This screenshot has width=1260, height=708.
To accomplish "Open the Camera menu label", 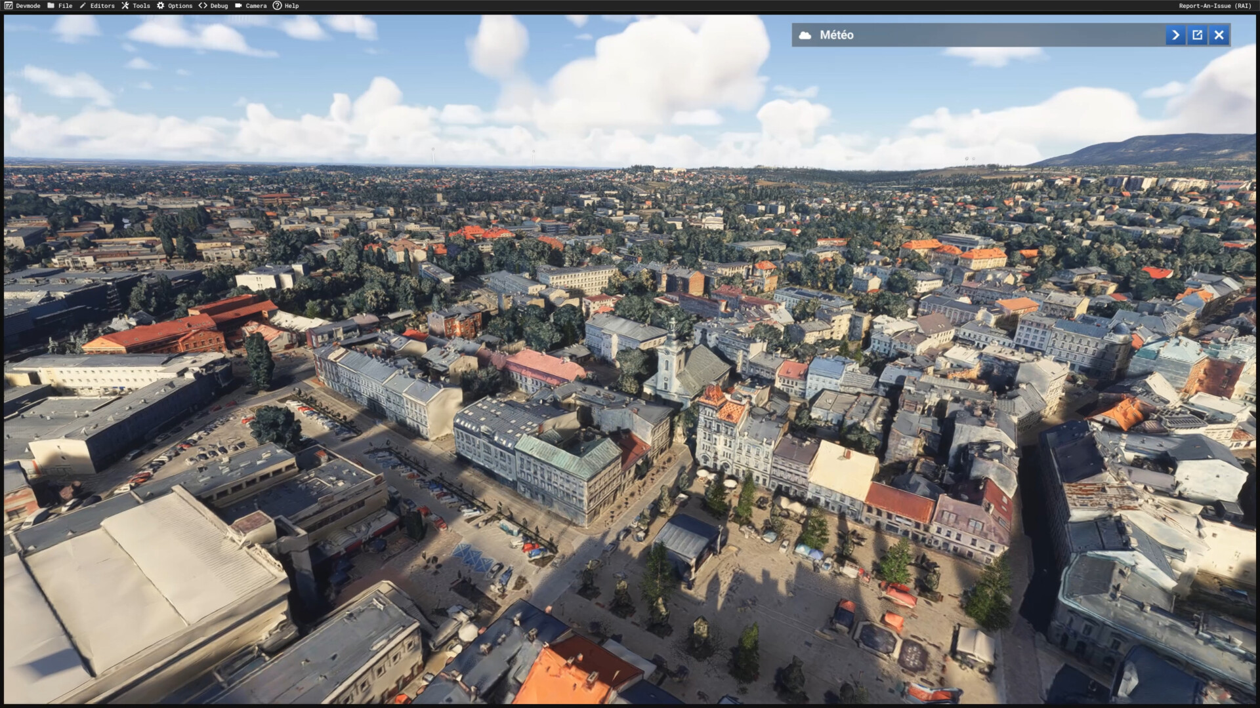I will [x=256, y=6].
